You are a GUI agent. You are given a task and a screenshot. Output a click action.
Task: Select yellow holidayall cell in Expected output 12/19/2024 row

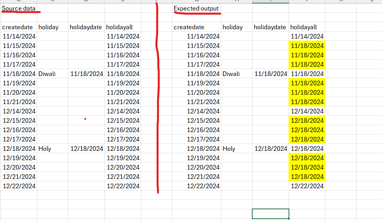click(307, 158)
